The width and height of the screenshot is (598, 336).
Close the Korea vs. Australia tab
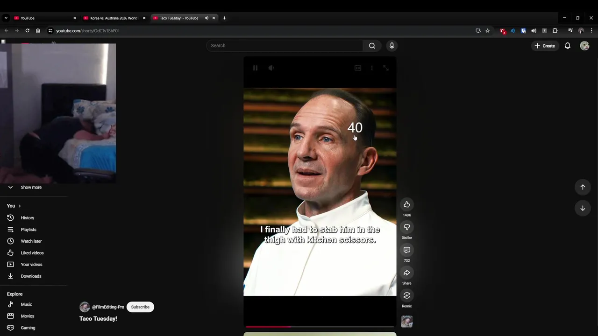[x=144, y=18]
